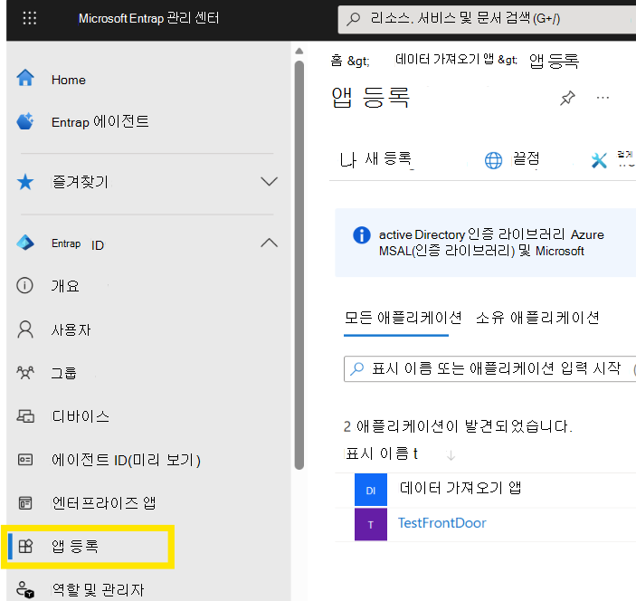The width and height of the screenshot is (636, 601).
Task: Click the purple T application tile
Action: [371, 524]
